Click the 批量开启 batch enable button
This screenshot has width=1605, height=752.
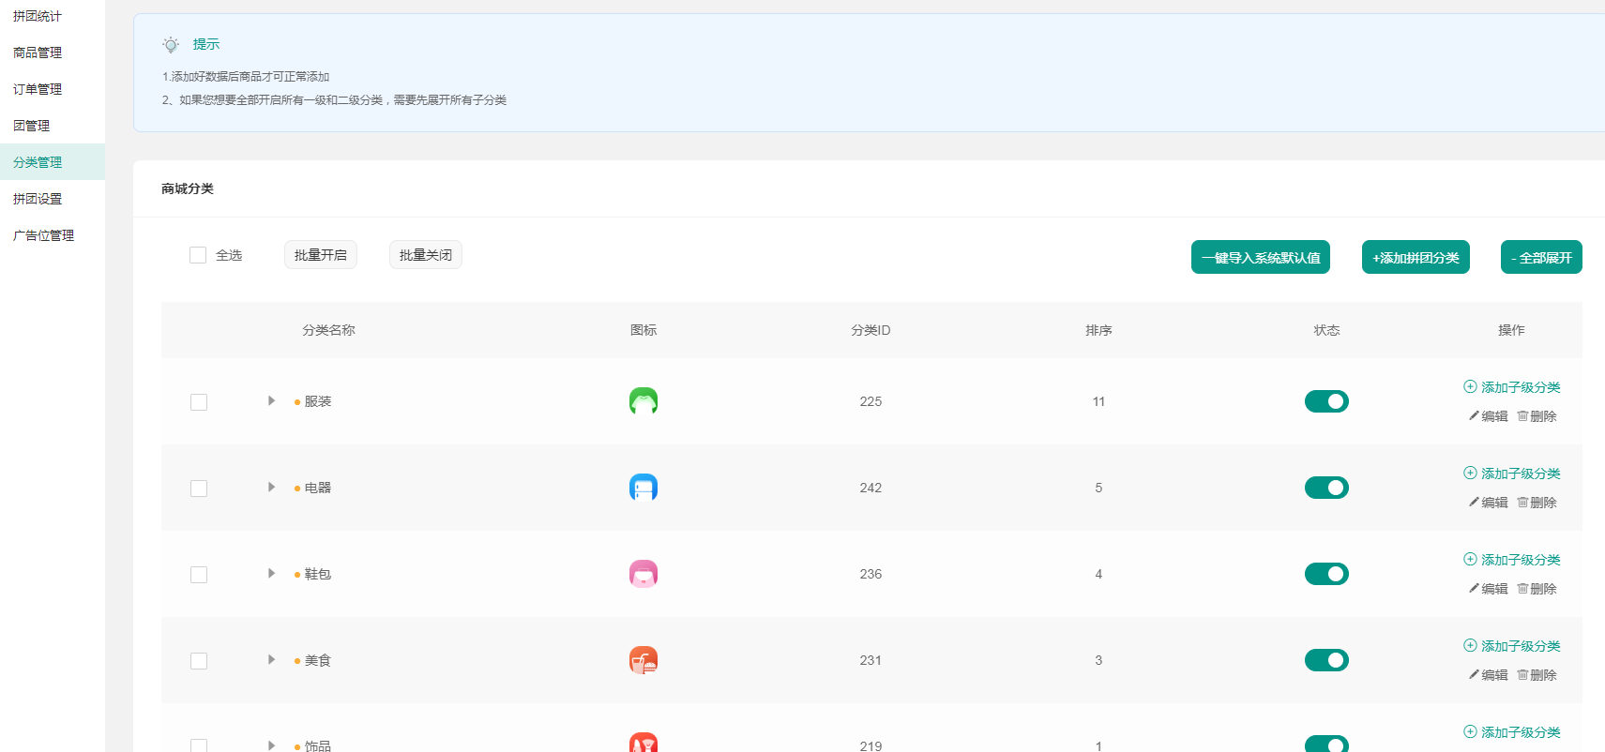pos(320,255)
